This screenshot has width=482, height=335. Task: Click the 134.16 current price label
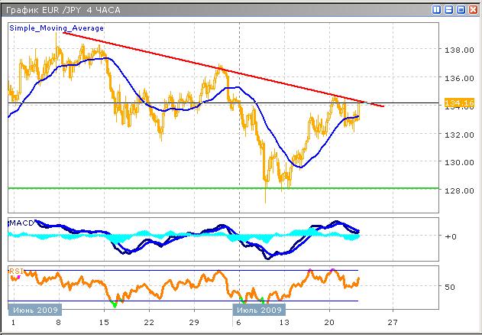tap(455, 102)
